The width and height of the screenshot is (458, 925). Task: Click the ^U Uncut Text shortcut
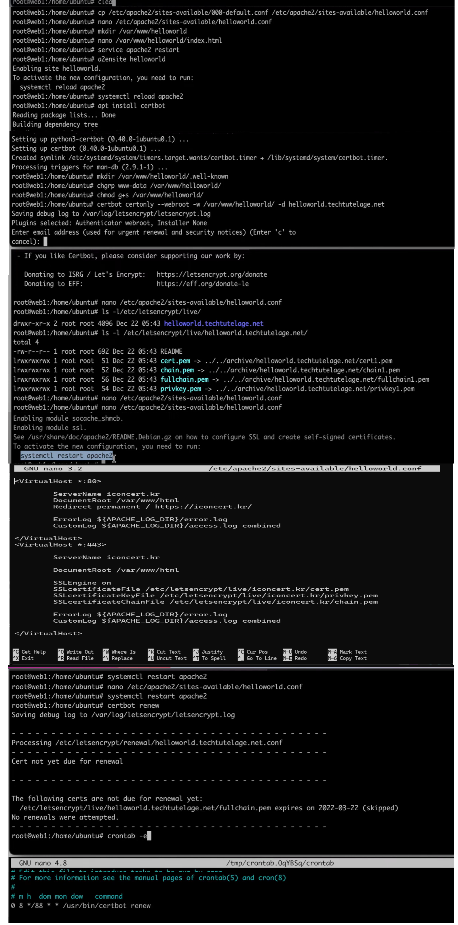pos(167,658)
